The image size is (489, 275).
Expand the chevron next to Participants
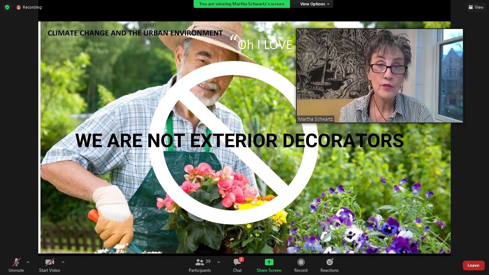point(219,262)
